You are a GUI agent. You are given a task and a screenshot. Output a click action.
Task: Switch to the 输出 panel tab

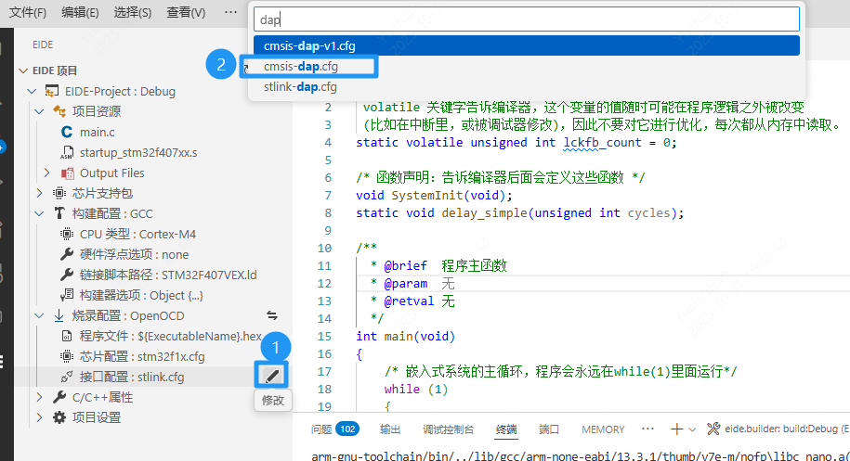pos(390,429)
